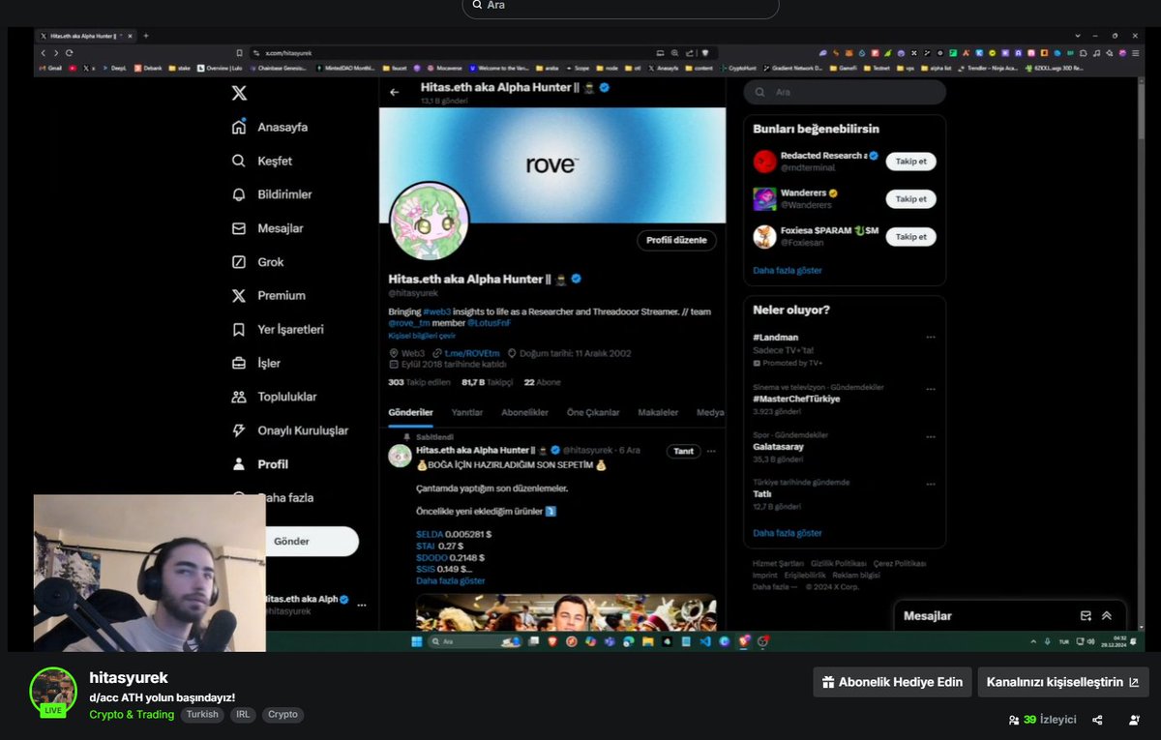Image resolution: width=1161 pixels, height=740 pixels.
Task: Switch to the Gönderiler tab
Action: point(410,412)
